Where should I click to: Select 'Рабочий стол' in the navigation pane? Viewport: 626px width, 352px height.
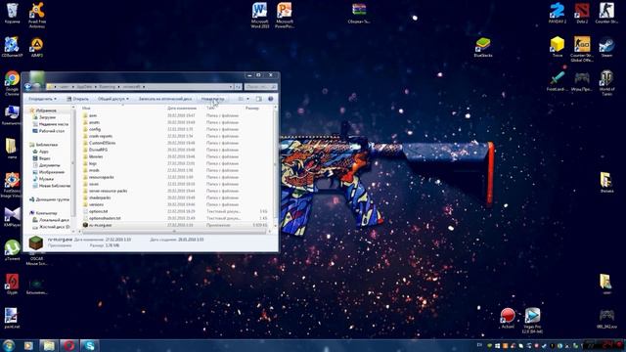tap(51, 131)
